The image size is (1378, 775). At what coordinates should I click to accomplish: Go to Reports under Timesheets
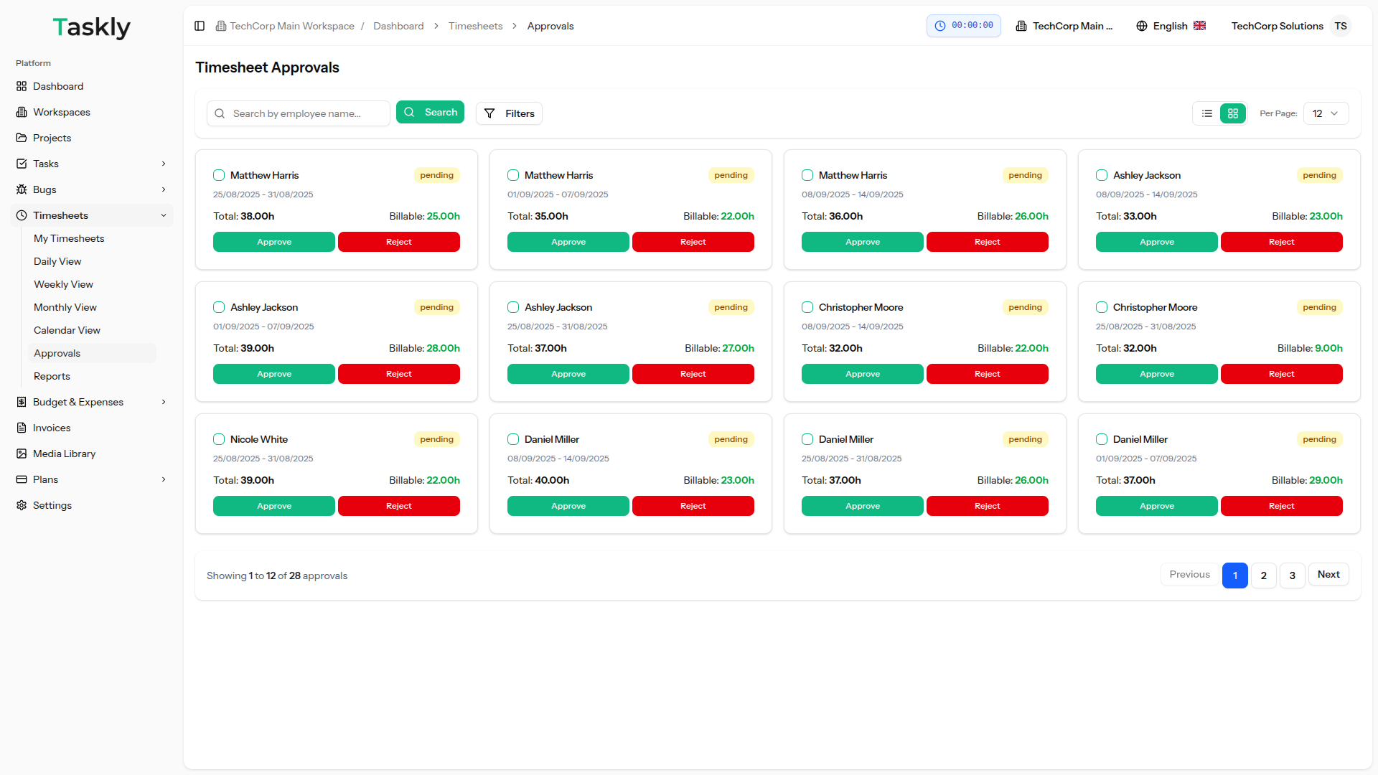(52, 376)
